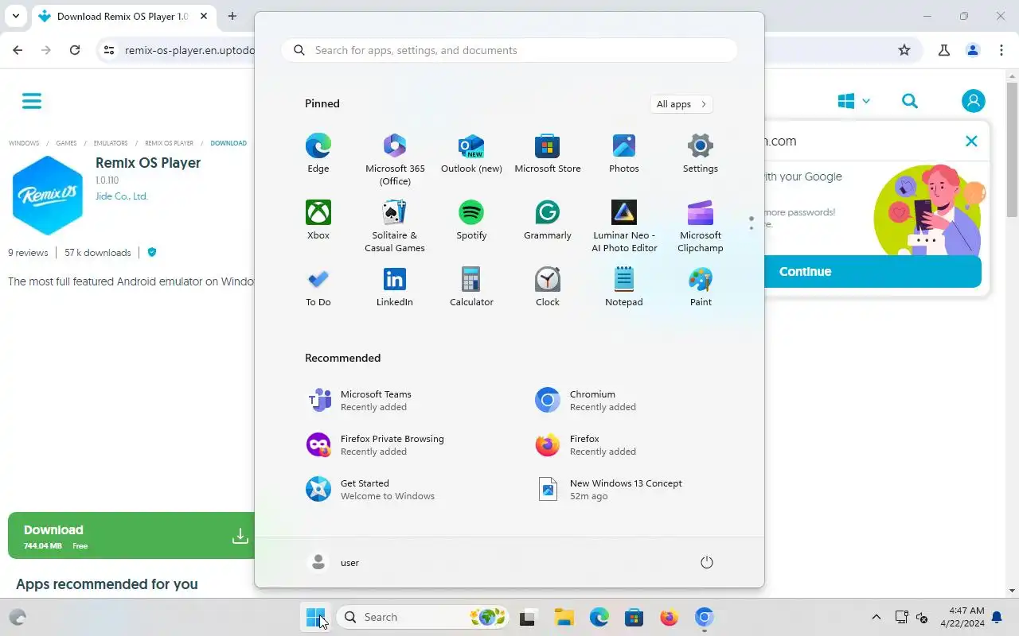Open Firefox recommended item

coord(624,444)
